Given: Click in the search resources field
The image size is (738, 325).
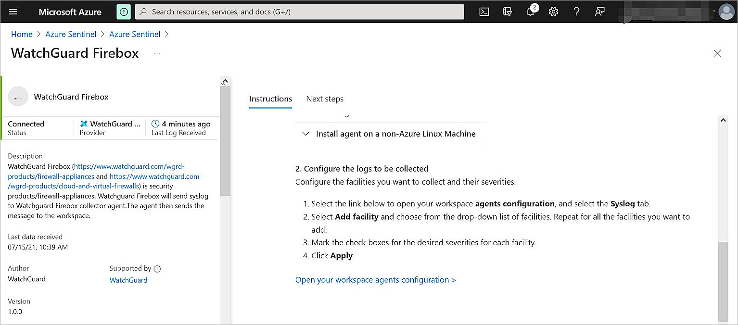Looking at the screenshot, I should point(298,12).
